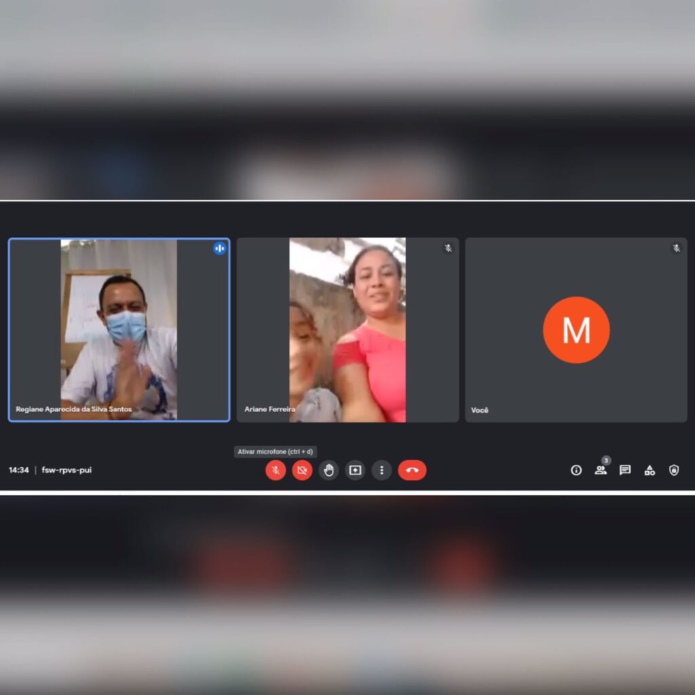Open the chat messages panel
695x695 pixels.
(x=625, y=470)
